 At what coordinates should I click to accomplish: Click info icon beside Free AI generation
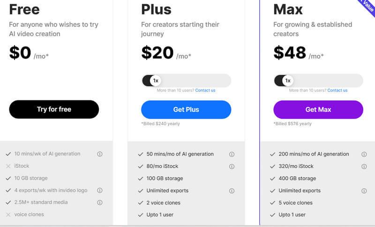coord(99,154)
